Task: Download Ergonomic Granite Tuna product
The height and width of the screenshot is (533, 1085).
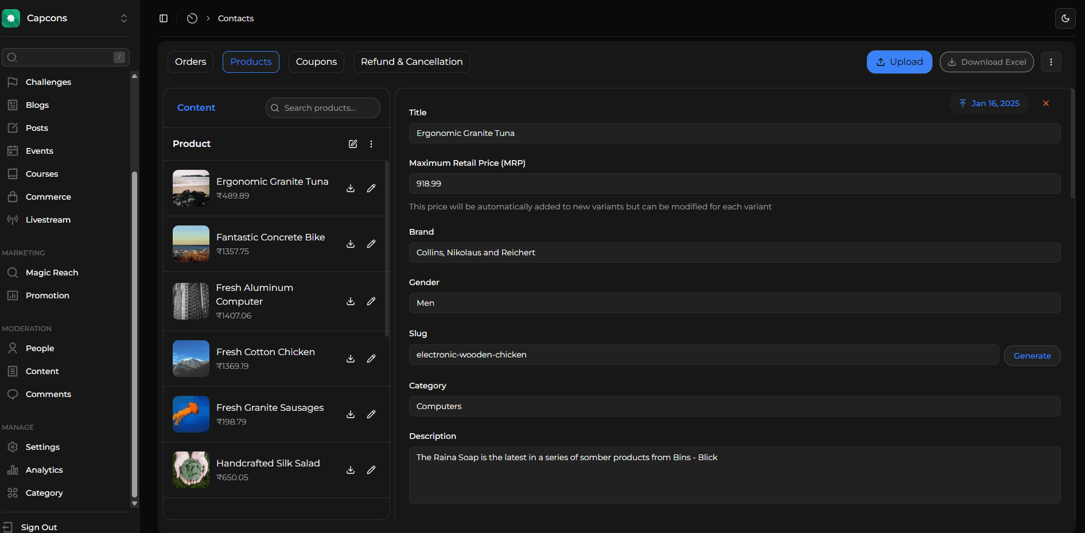Action: (351, 188)
